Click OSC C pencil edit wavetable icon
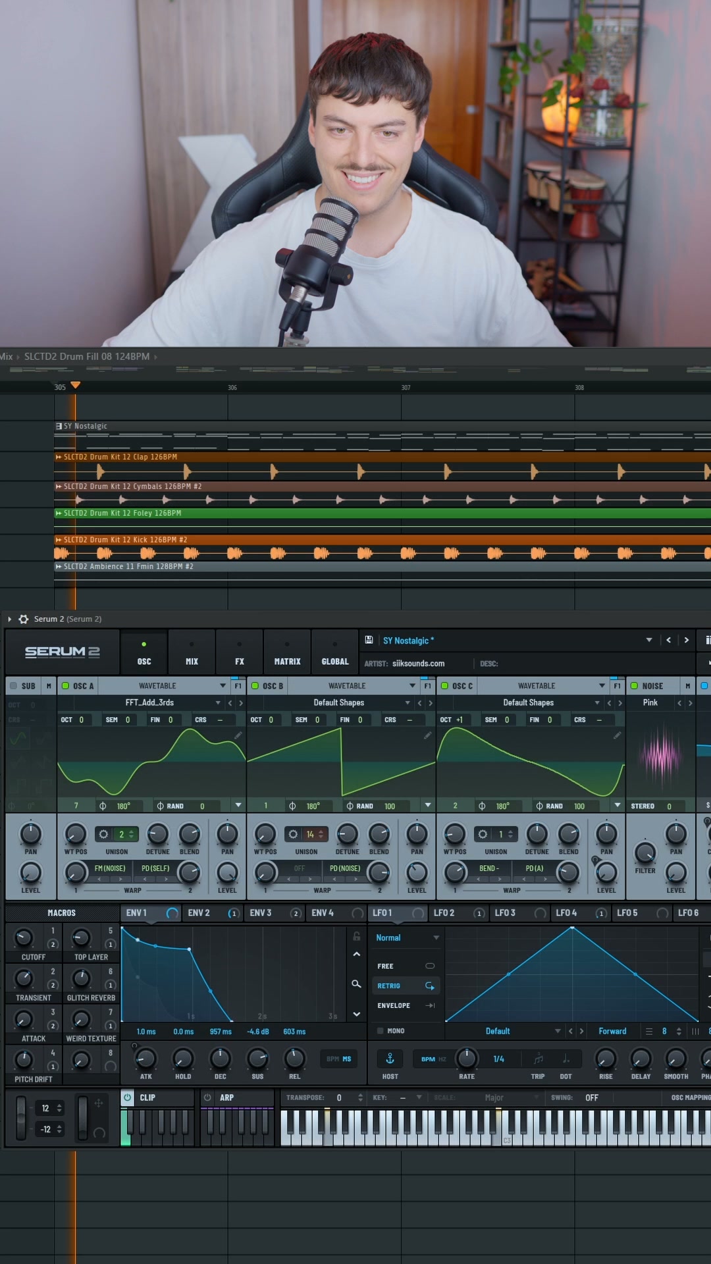The width and height of the screenshot is (711, 1264). [x=617, y=735]
